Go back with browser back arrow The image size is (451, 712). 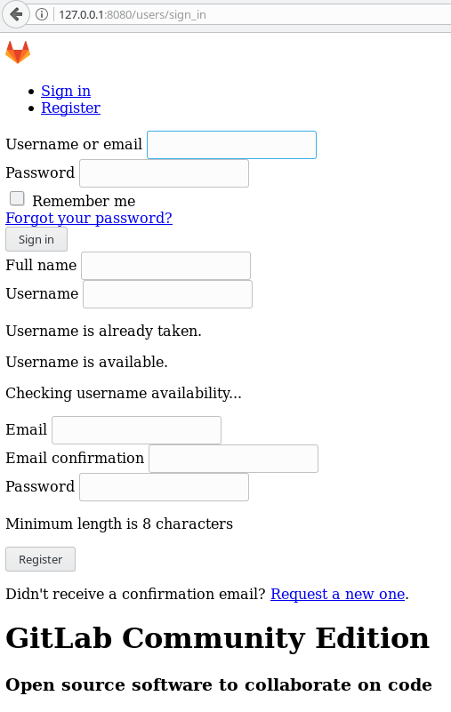click(16, 14)
